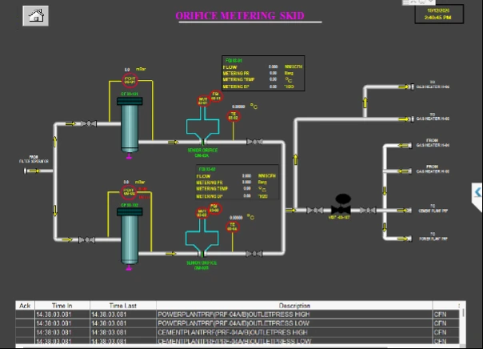Click METERING PR value in upper FQI box
This screenshot has width=483, height=349.
tap(273, 73)
